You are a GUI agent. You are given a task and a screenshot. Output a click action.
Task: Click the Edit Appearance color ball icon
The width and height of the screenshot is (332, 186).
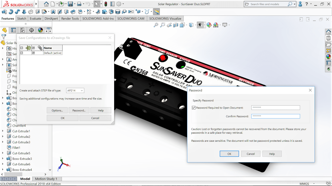(x=209, y=25)
